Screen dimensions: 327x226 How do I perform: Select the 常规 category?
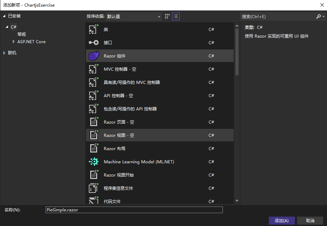pyautogui.click(x=22, y=34)
